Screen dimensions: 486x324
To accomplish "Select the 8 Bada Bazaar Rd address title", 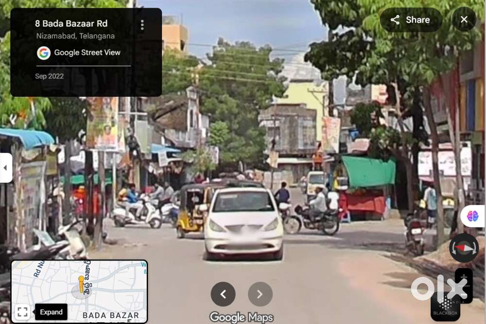I will [x=71, y=23].
